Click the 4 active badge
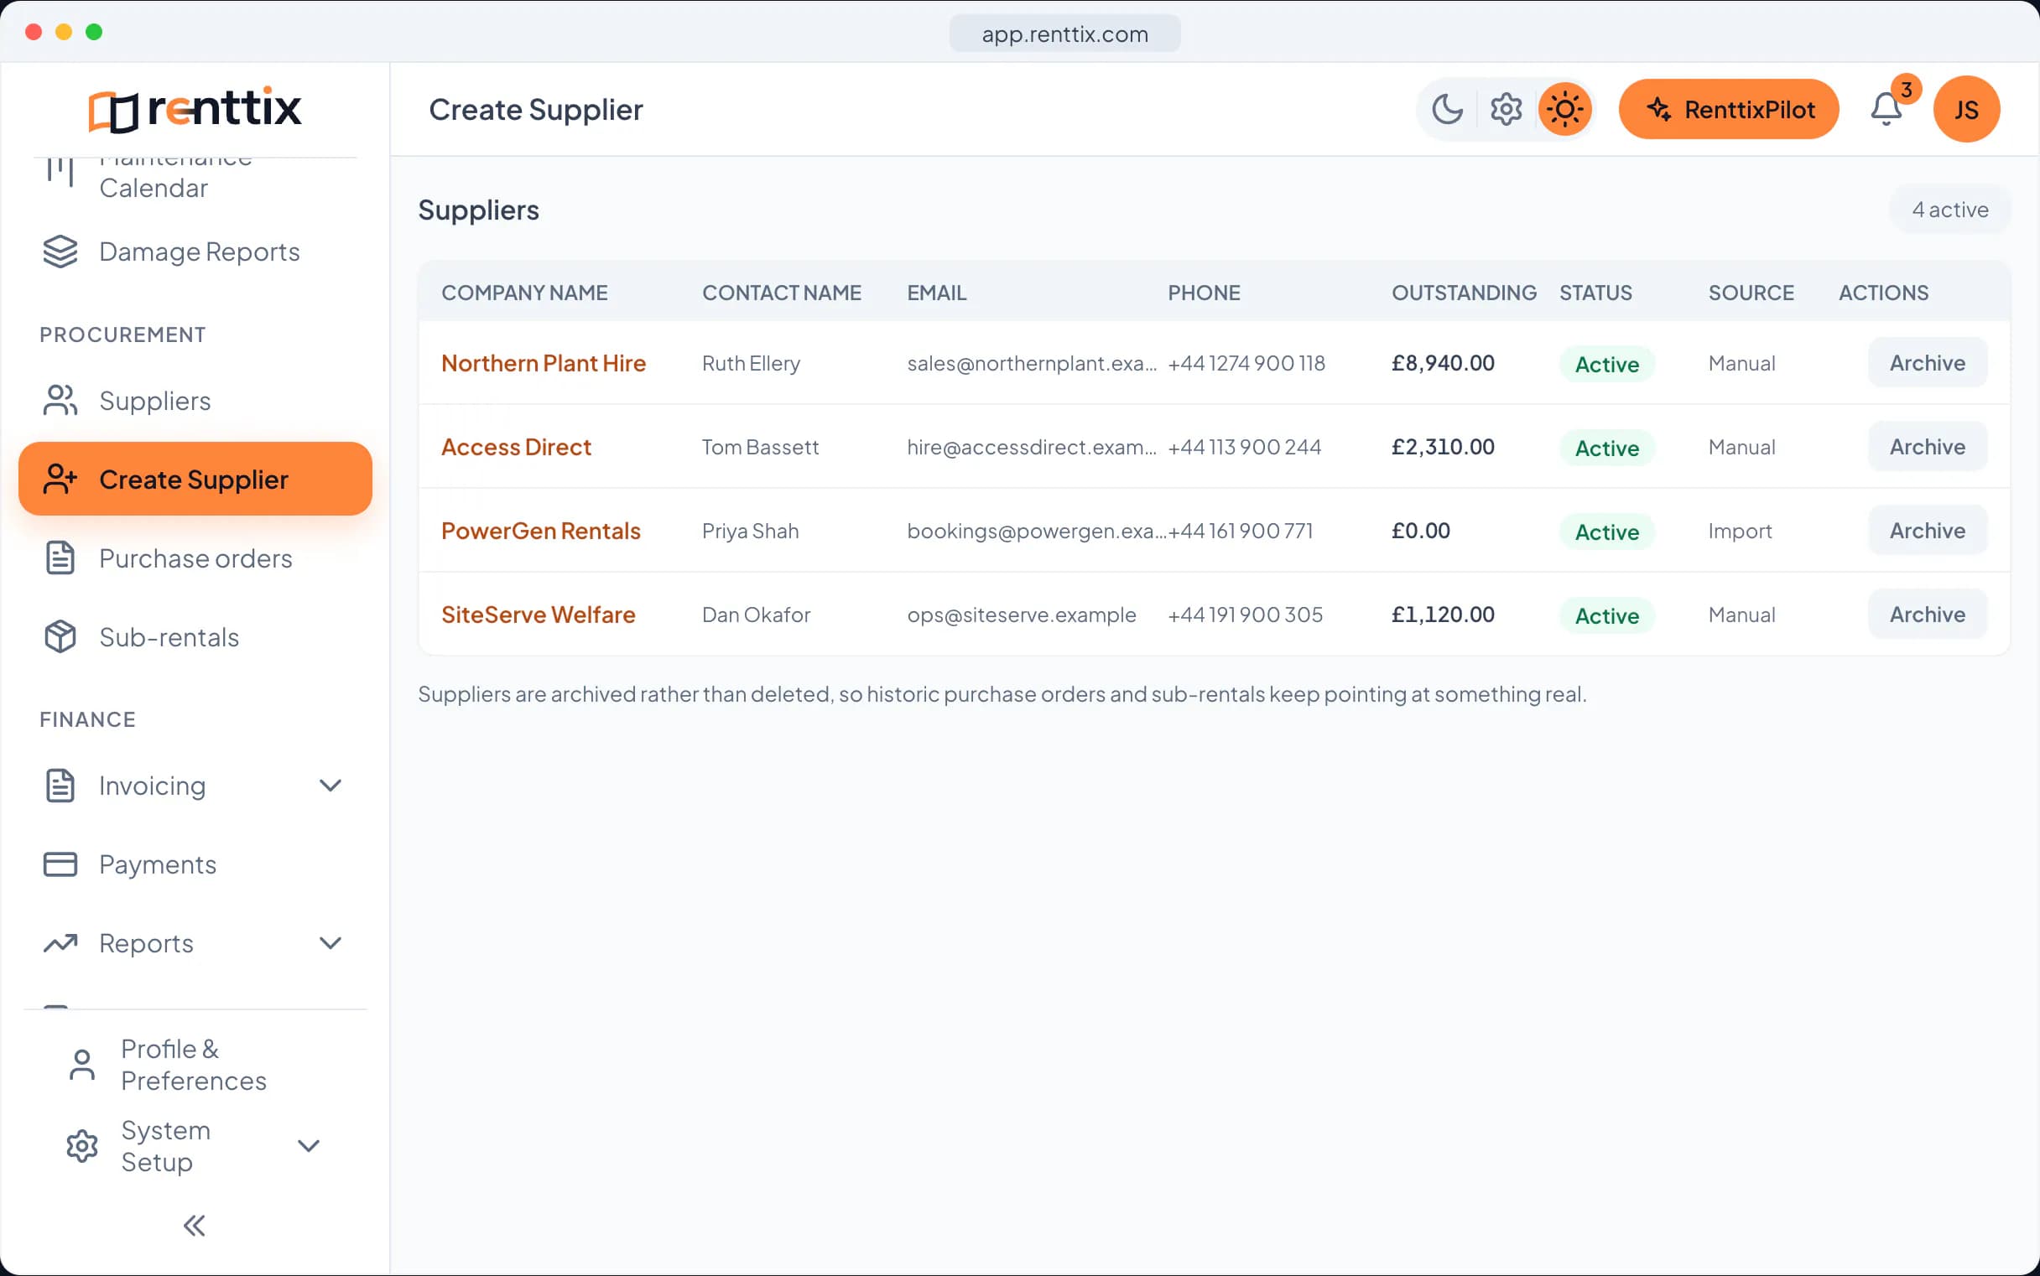 pyautogui.click(x=1949, y=210)
